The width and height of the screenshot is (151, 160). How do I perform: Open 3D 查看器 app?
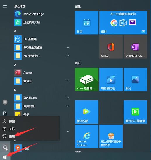(41, 39)
